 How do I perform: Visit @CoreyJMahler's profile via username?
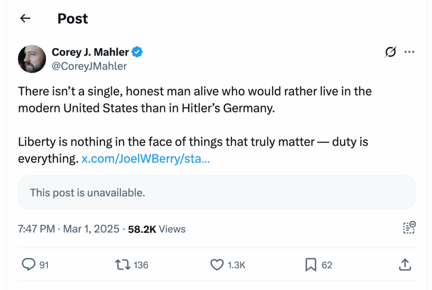[x=89, y=66]
